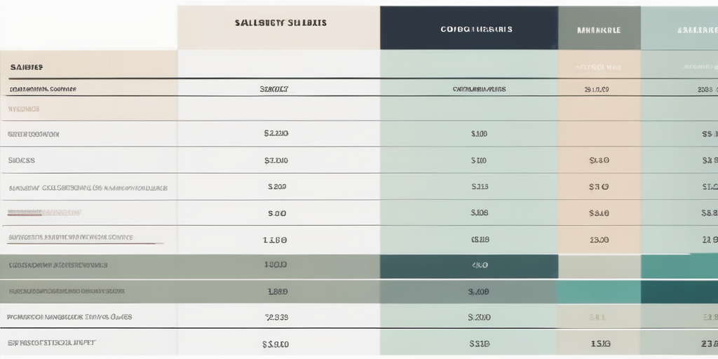Click the "$.0.00" cell in first value column

[x=277, y=212]
